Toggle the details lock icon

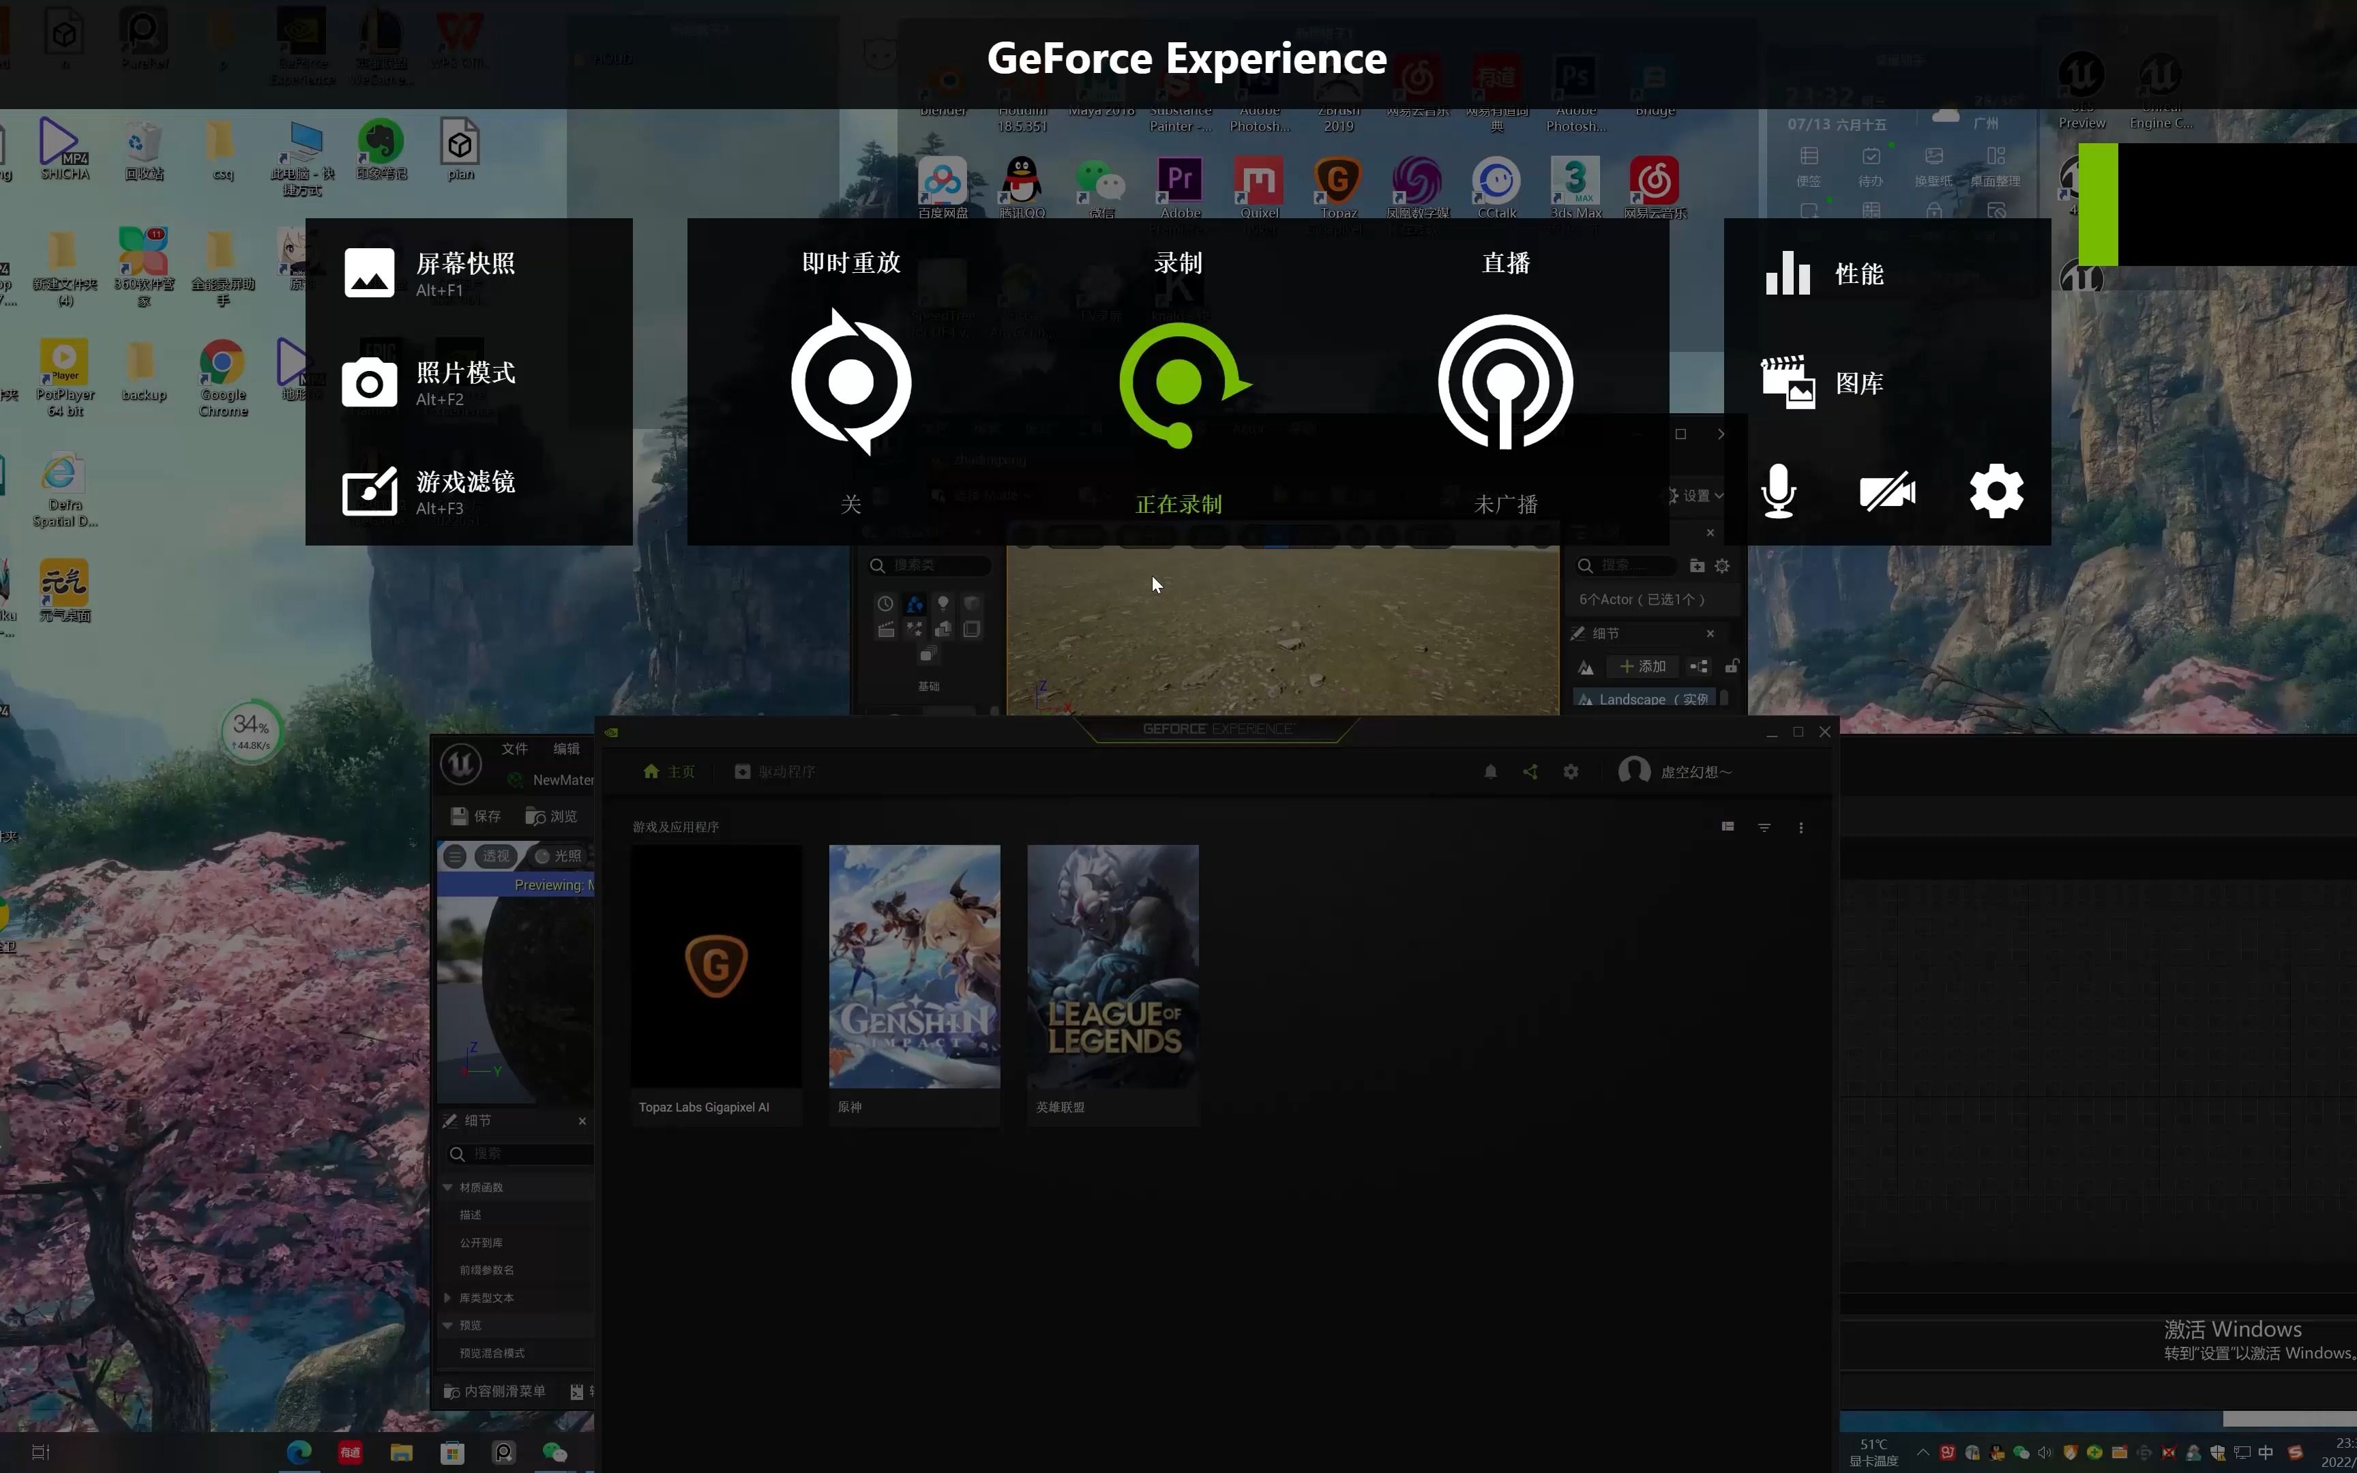pos(1732,666)
